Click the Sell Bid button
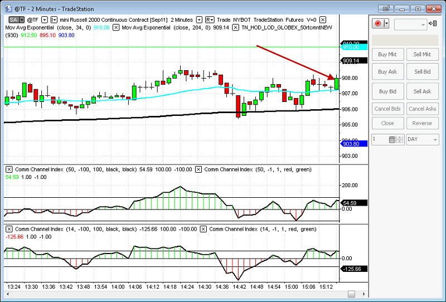446x302 pixels. pyautogui.click(x=423, y=72)
